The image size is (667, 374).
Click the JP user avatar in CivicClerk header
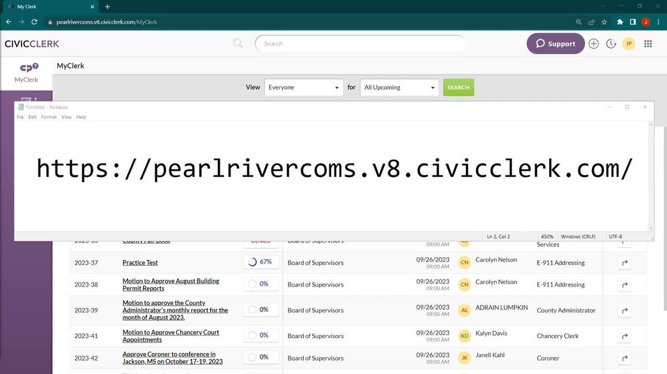[x=629, y=44]
